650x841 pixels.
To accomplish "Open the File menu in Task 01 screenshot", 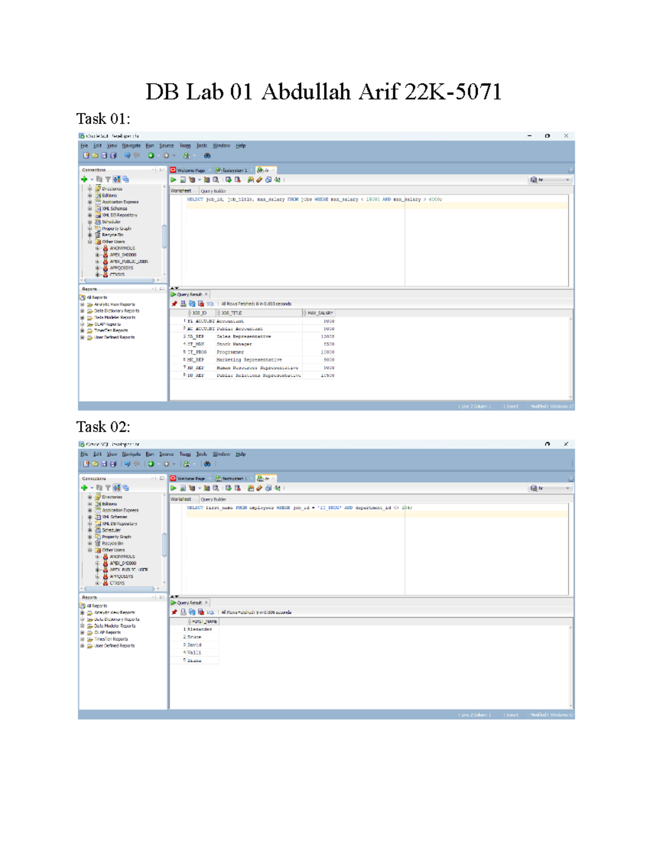I will coord(84,146).
